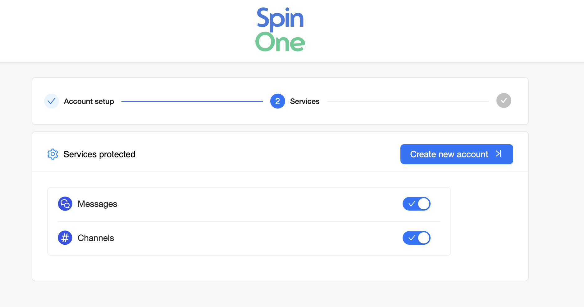
Task: Click the Messages service label
Action: coord(97,204)
